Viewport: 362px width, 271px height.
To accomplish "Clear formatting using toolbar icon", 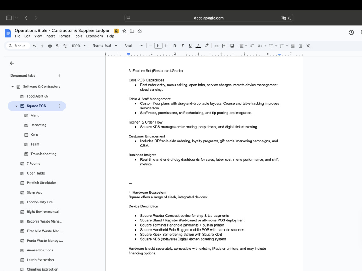I will click(x=308, y=46).
